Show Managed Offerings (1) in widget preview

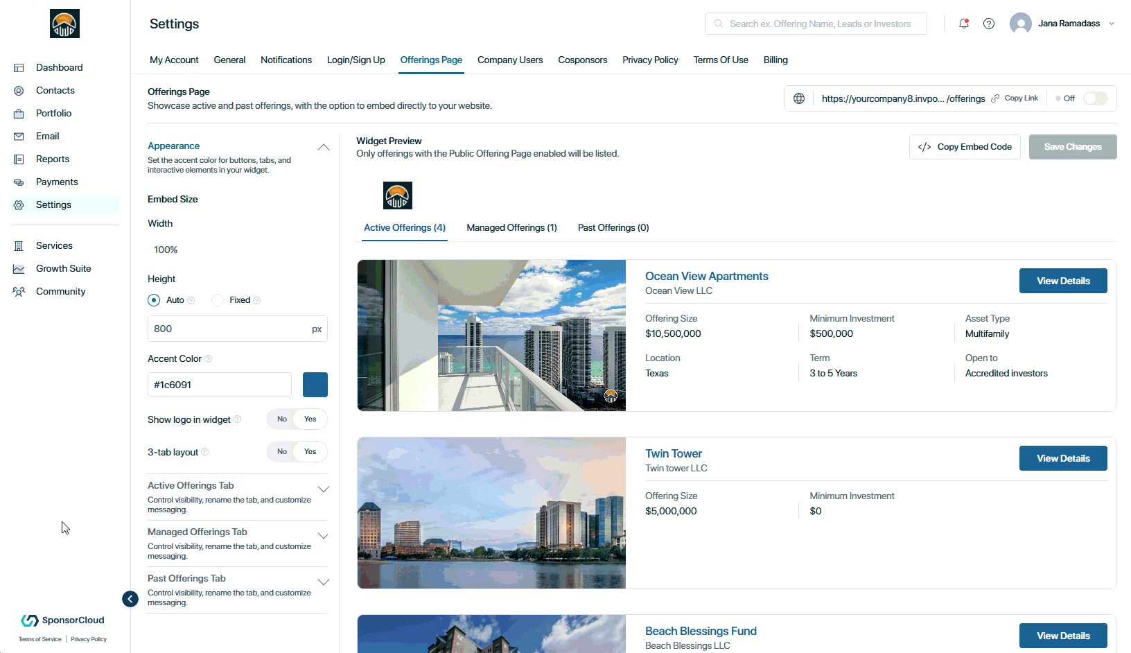(511, 228)
